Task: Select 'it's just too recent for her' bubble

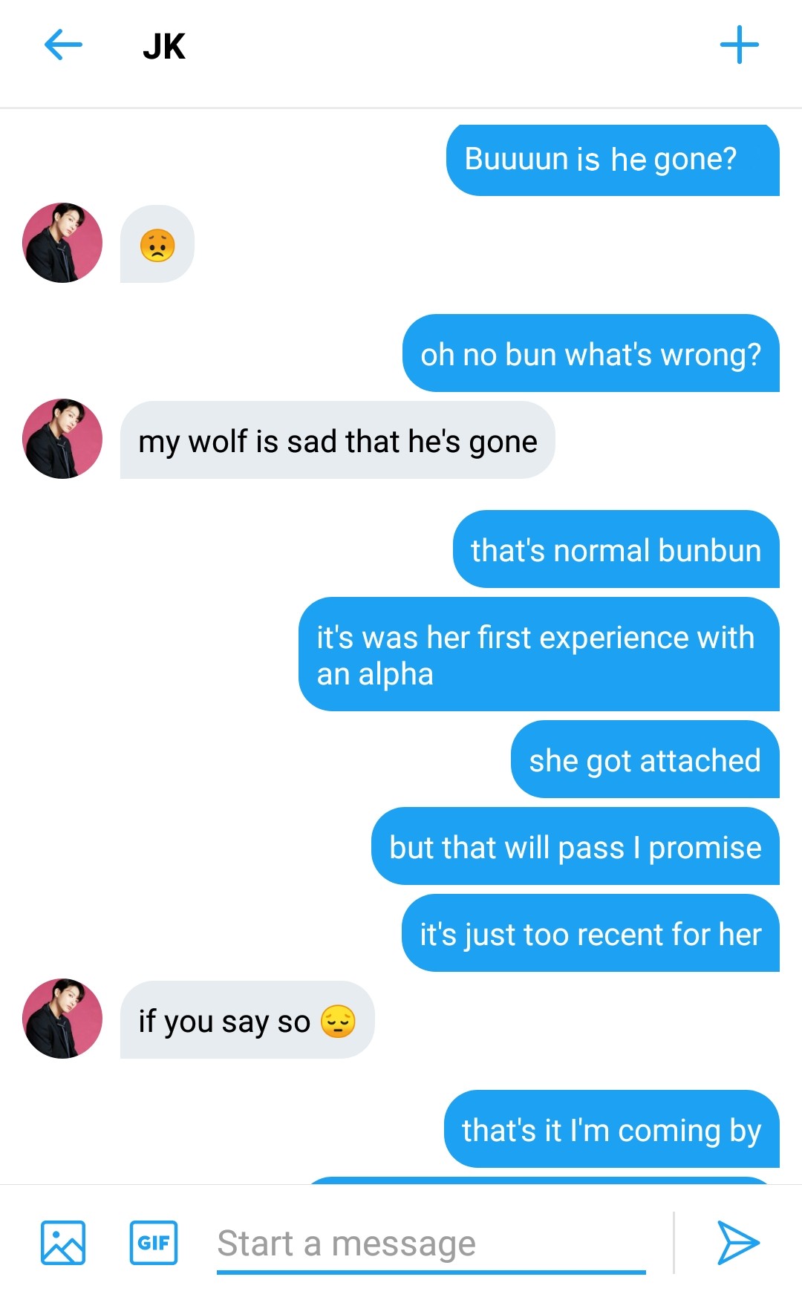Action: (591, 933)
